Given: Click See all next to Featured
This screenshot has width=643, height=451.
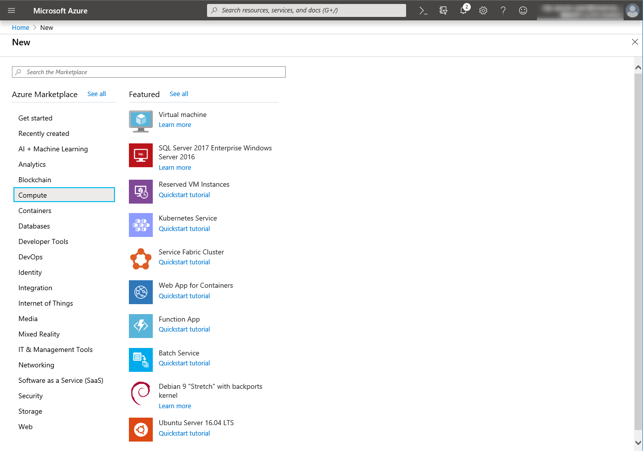Looking at the screenshot, I should [x=179, y=94].
